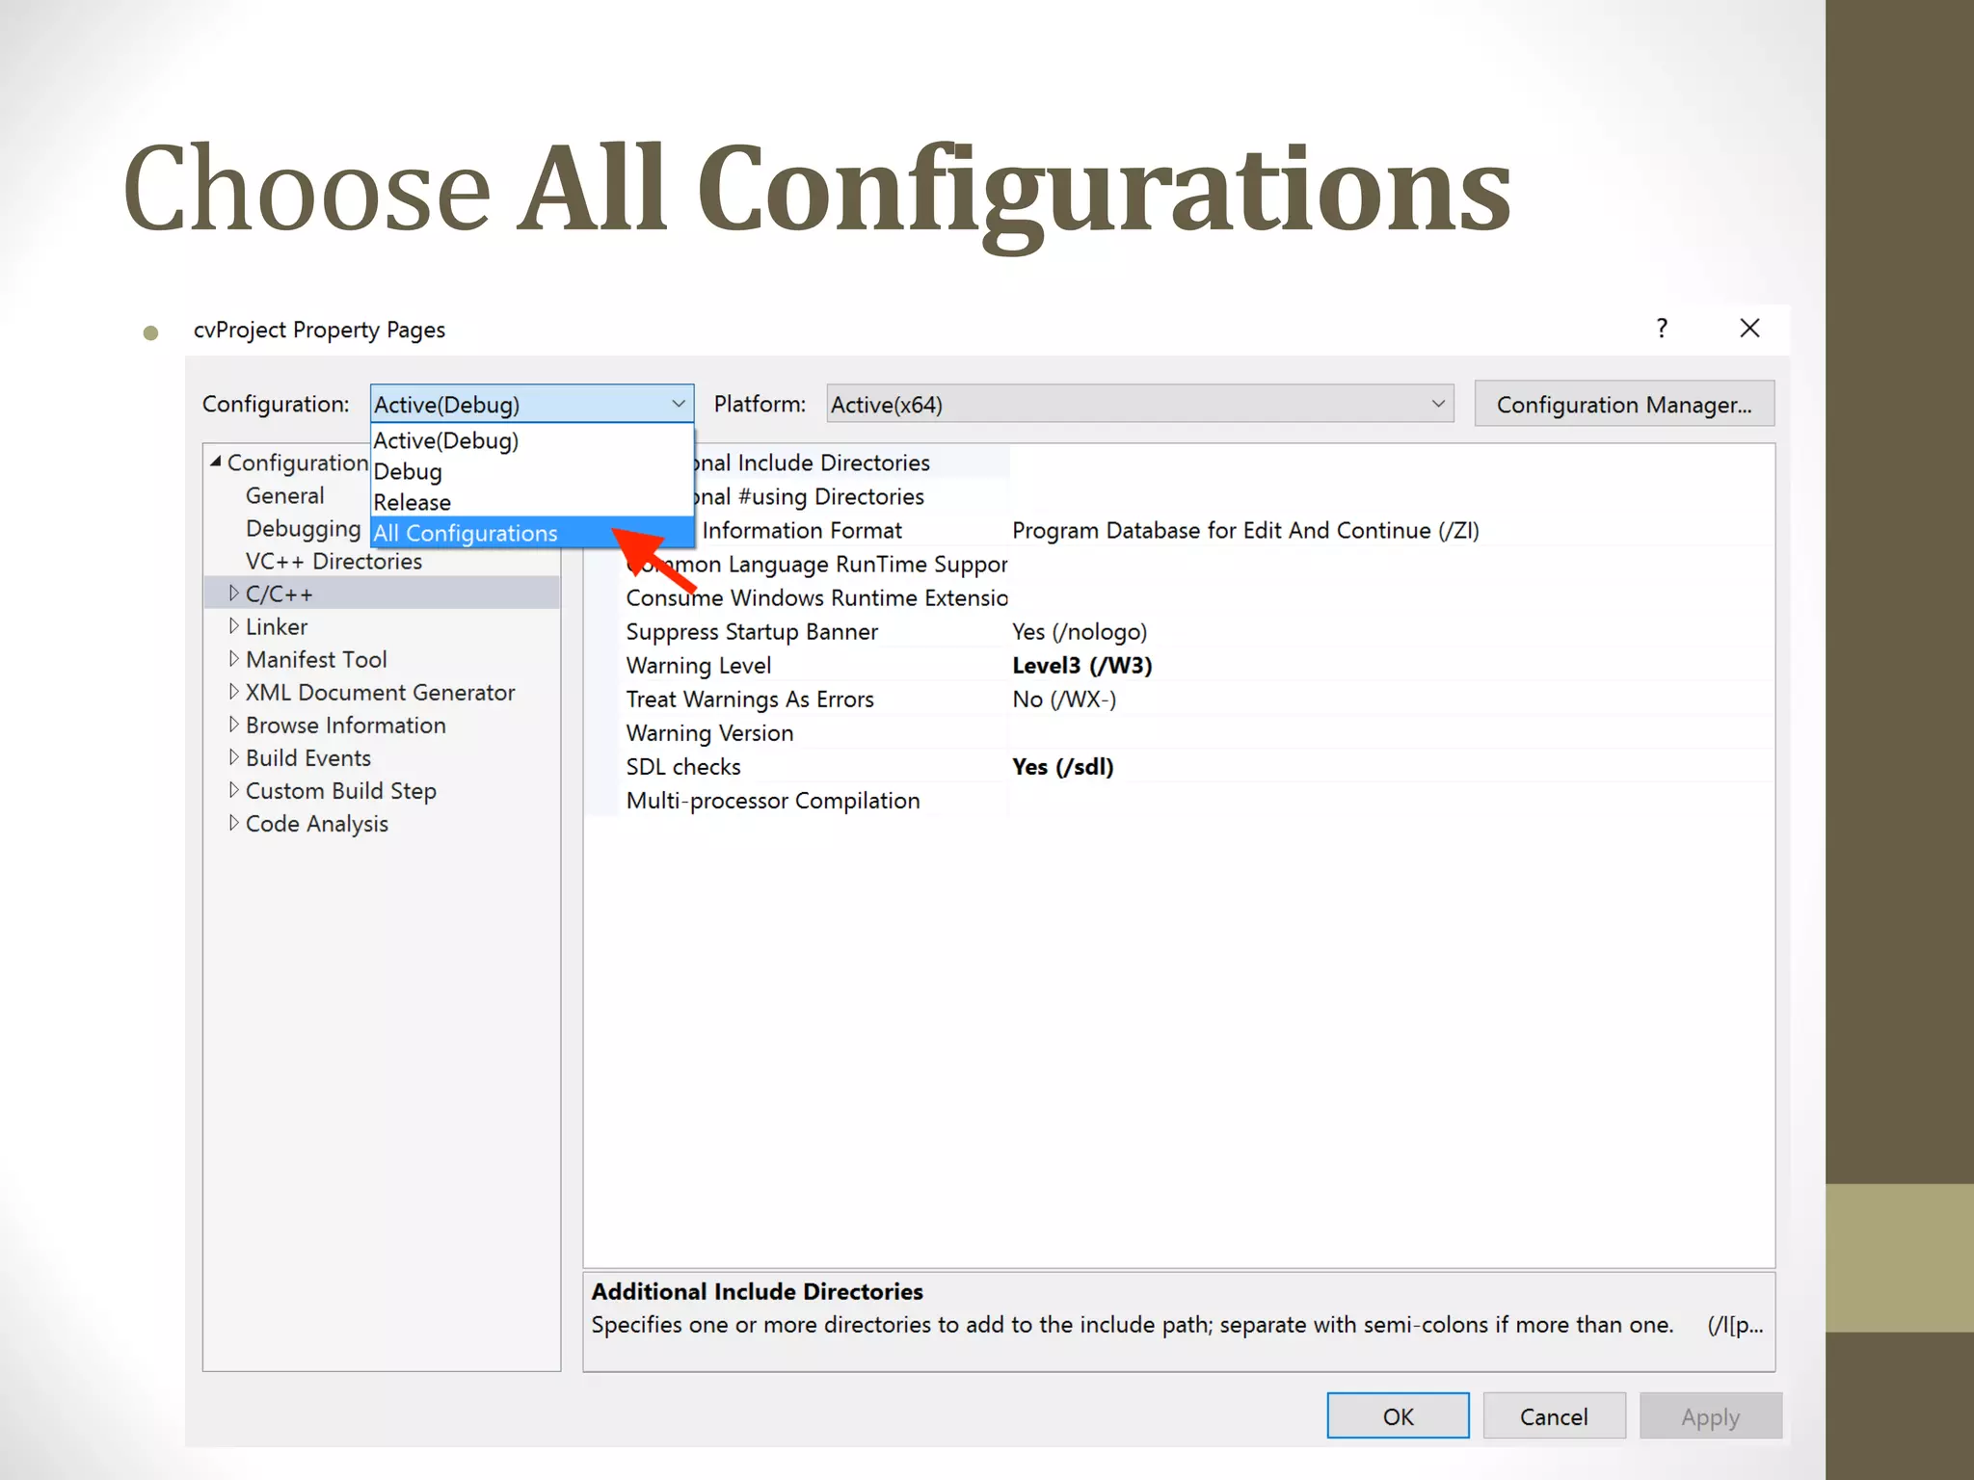1974x1480 pixels.
Task: Open the Platform Active(x64) dropdown
Action: point(1139,404)
